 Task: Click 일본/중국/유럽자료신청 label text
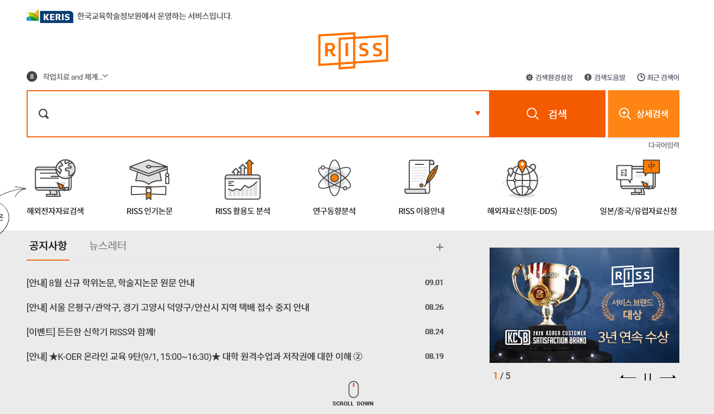(638, 211)
